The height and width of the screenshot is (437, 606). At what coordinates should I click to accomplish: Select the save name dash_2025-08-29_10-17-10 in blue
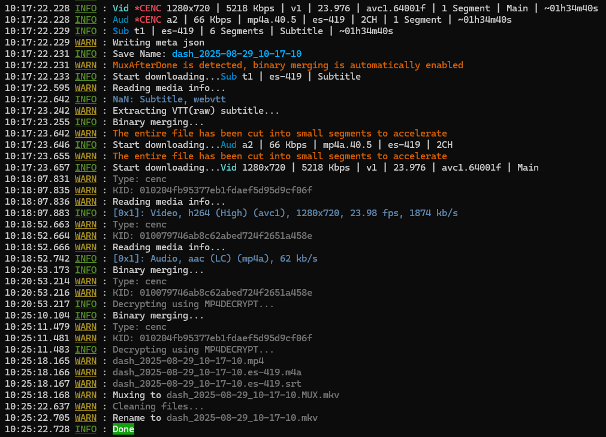[237, 54]
